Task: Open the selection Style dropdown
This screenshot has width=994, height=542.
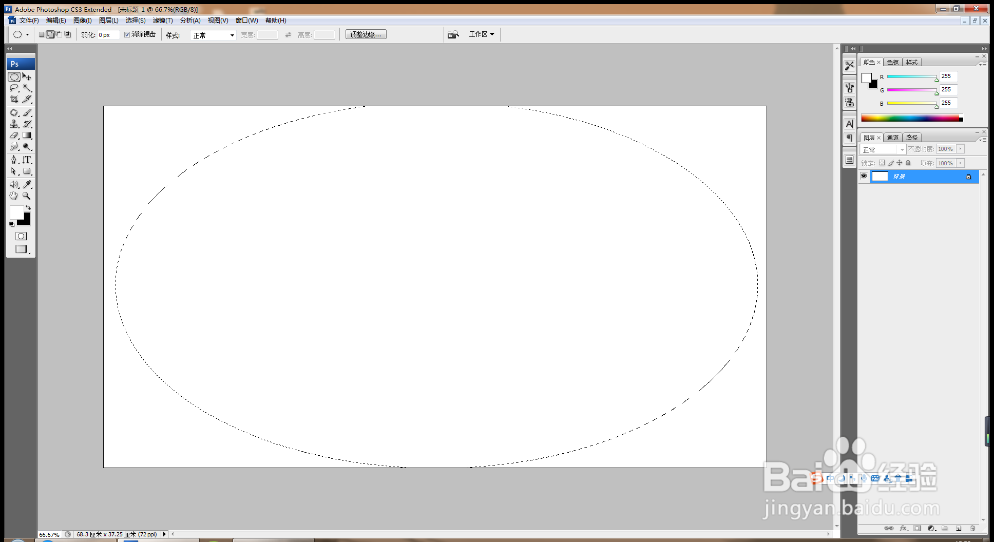Action: (213, 35)
